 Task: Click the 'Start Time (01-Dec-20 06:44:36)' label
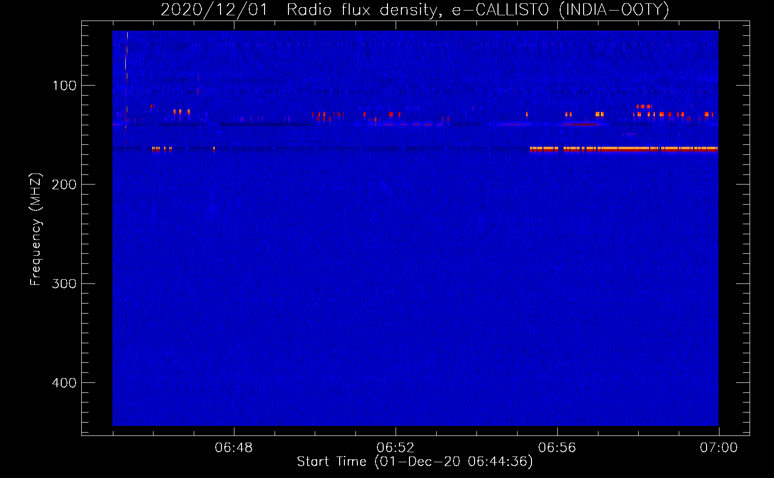click(x=415, y=462)
